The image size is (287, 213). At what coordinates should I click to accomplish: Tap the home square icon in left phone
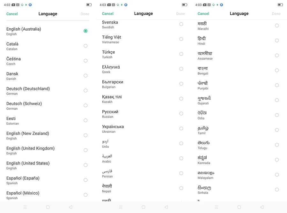pos(48,207)
